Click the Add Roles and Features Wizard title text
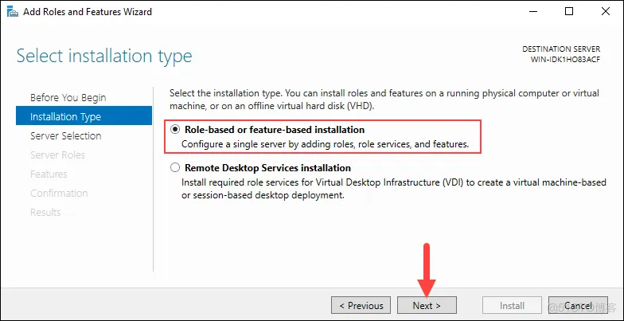The image size is (624, 321). [88, 12]
